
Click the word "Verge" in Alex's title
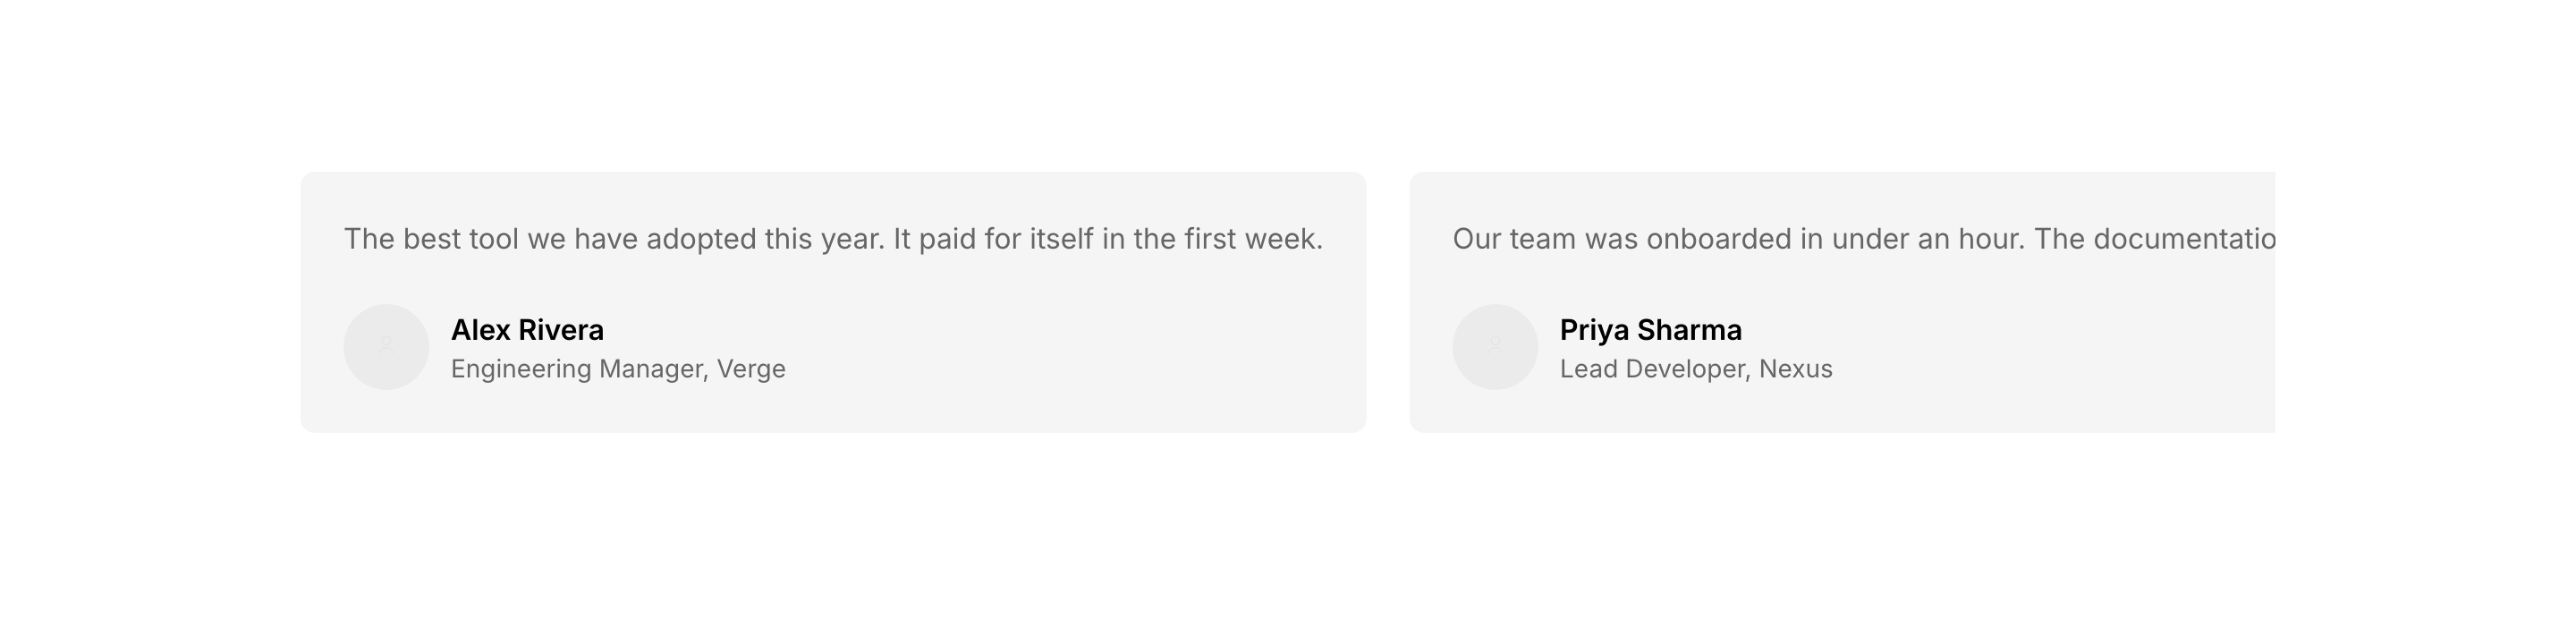click(751, 369)
